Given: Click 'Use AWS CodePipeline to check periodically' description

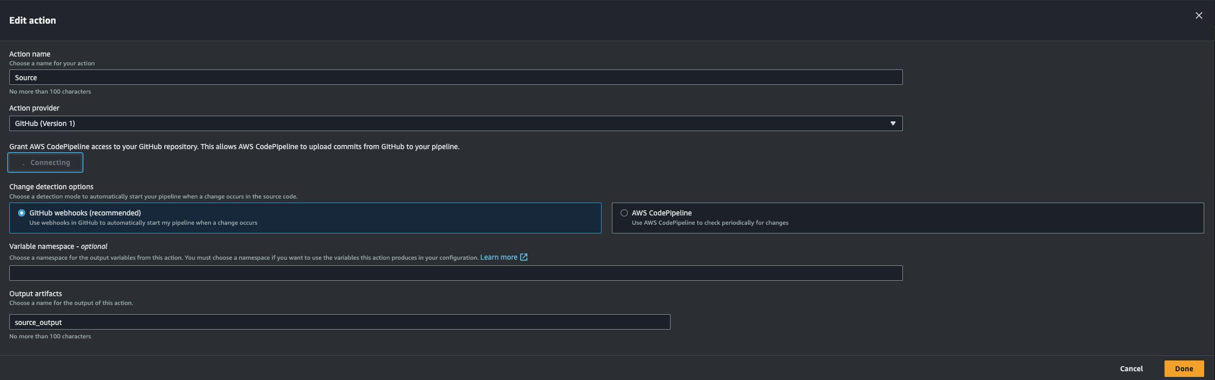Looking at the screenshot, I should click(710, 223).
